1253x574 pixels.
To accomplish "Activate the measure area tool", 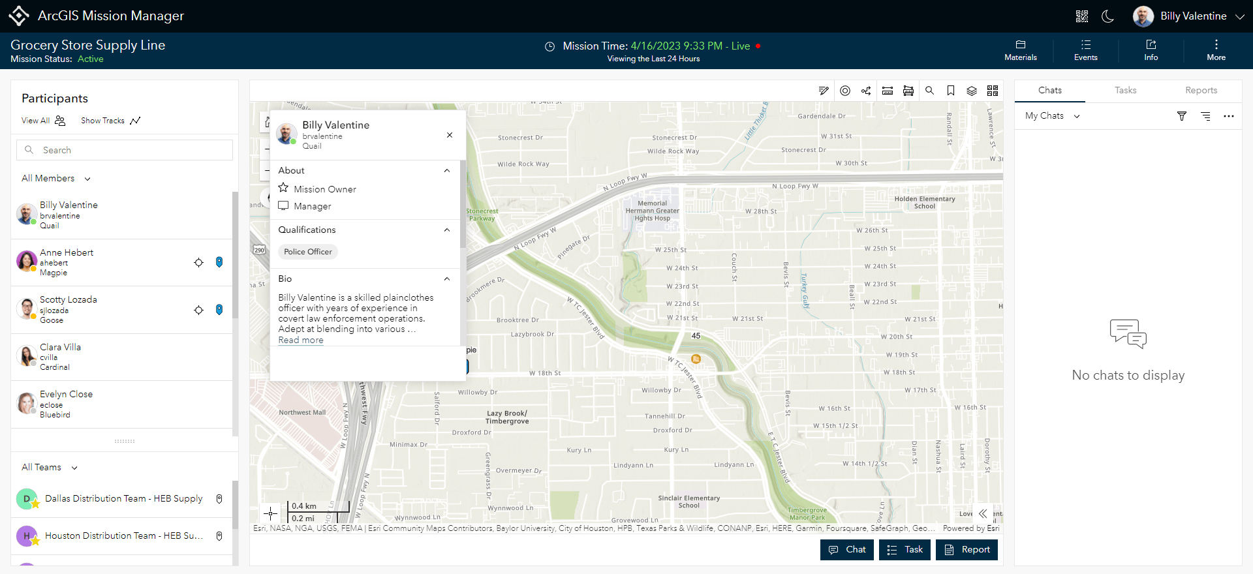I will (908, 91).
